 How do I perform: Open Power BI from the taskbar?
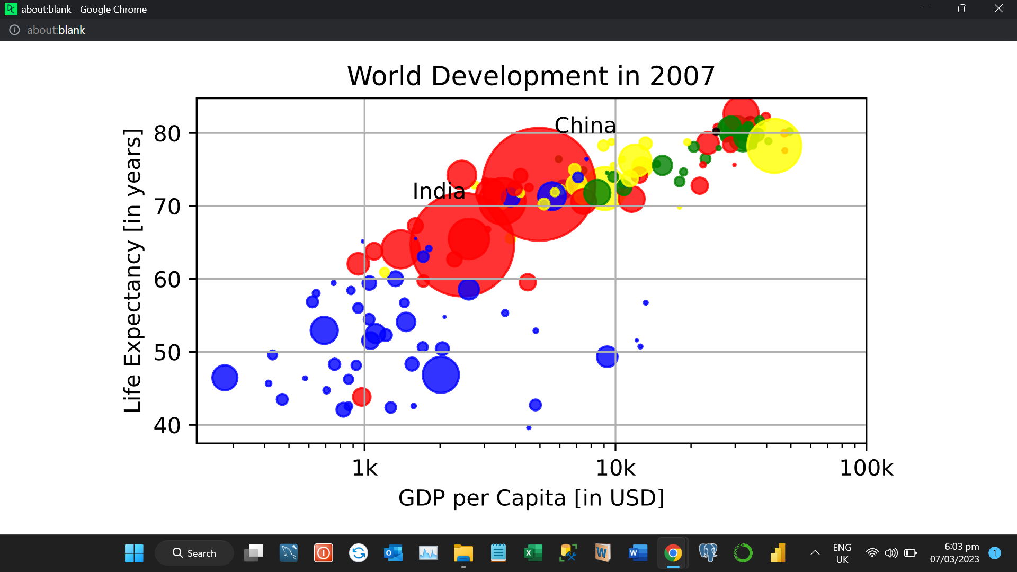(x=778, y=552)
